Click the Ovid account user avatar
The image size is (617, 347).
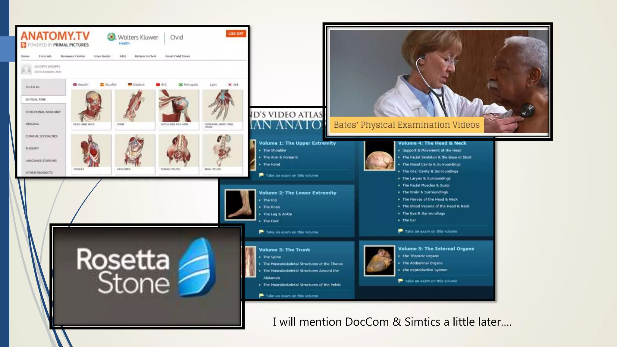[x=26, y=69]
